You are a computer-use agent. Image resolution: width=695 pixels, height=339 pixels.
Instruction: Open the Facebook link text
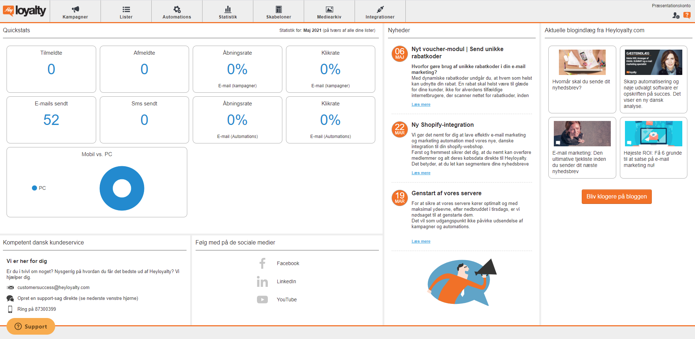[x=288, y=263]
